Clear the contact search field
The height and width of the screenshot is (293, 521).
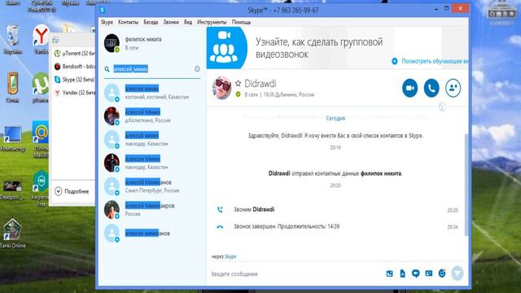[197, 68]
